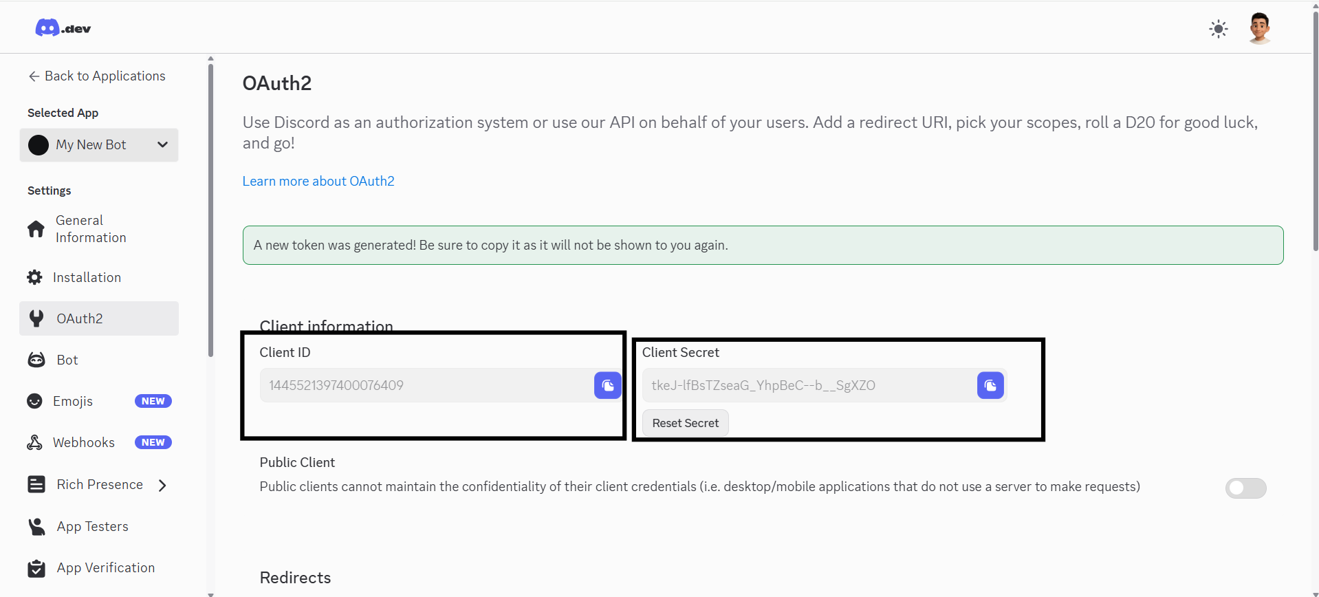Screen dimensions: 1319x597
Task: Click the Discord .dev logo
Action: (x=63, y=28)
